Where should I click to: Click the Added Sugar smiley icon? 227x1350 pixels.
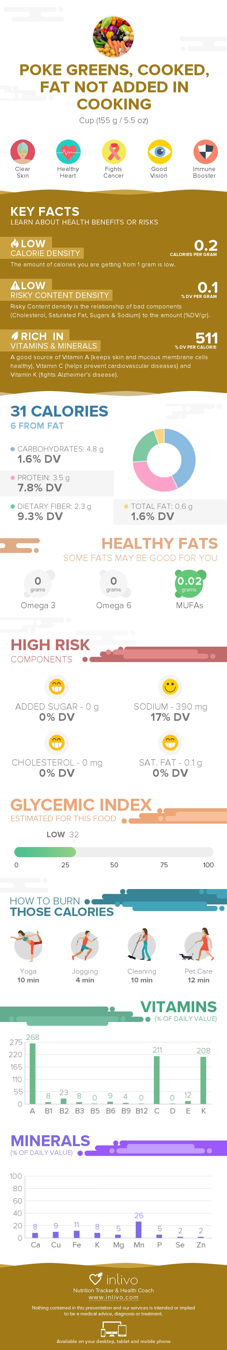57,686
